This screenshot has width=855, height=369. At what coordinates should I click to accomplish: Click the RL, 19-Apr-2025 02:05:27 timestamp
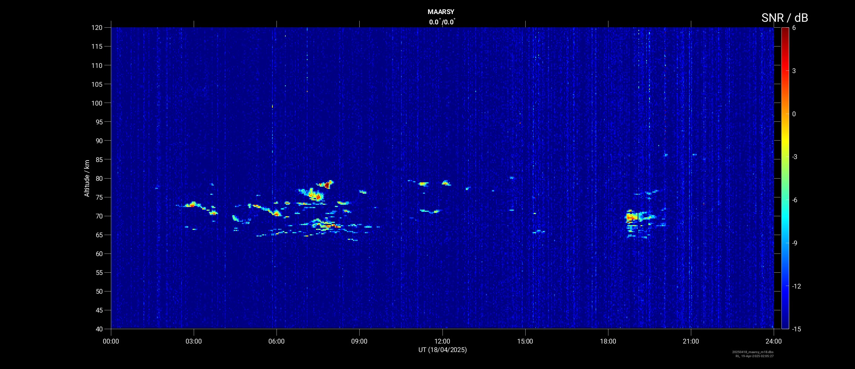click(x=754, y=356)
